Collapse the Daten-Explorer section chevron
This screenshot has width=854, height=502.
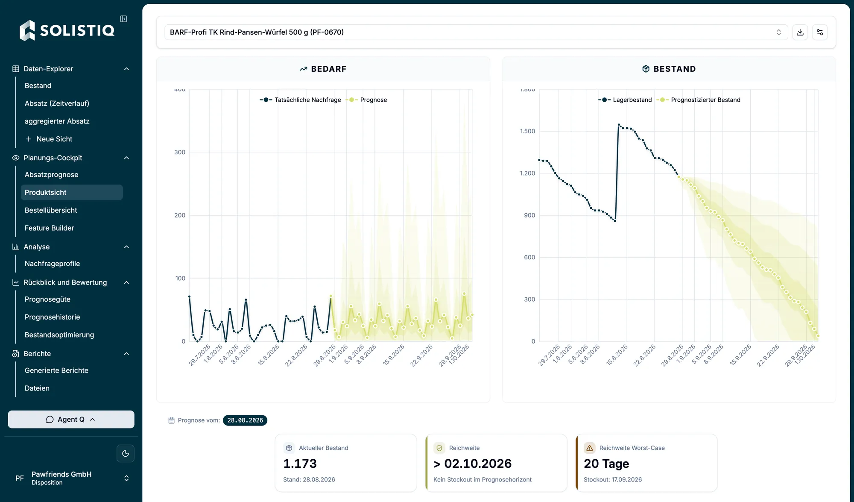pos(126,69)
